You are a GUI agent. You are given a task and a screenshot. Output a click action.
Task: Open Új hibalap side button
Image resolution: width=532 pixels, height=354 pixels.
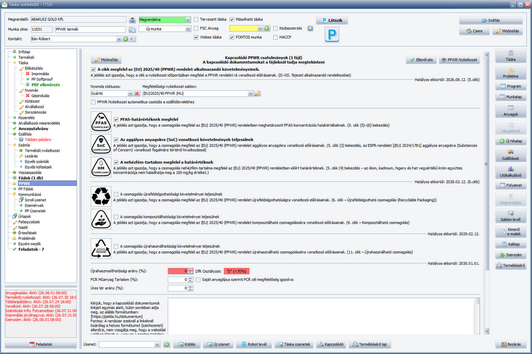click(511, 141)
